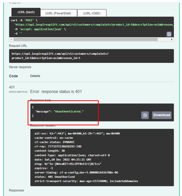Screen dimensions: 182x196
Task: Click the "cf-cache-status: DYNAMIC" header line
Action: (x=54, y=142)
